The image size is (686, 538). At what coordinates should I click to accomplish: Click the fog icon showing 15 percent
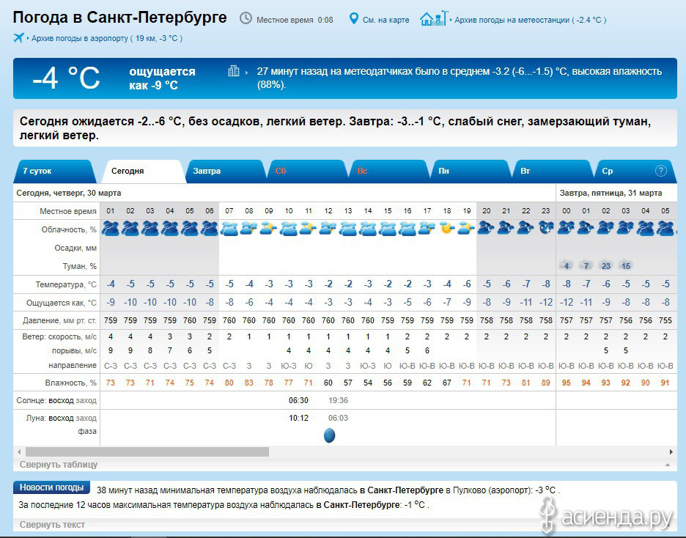click(626, 265)
